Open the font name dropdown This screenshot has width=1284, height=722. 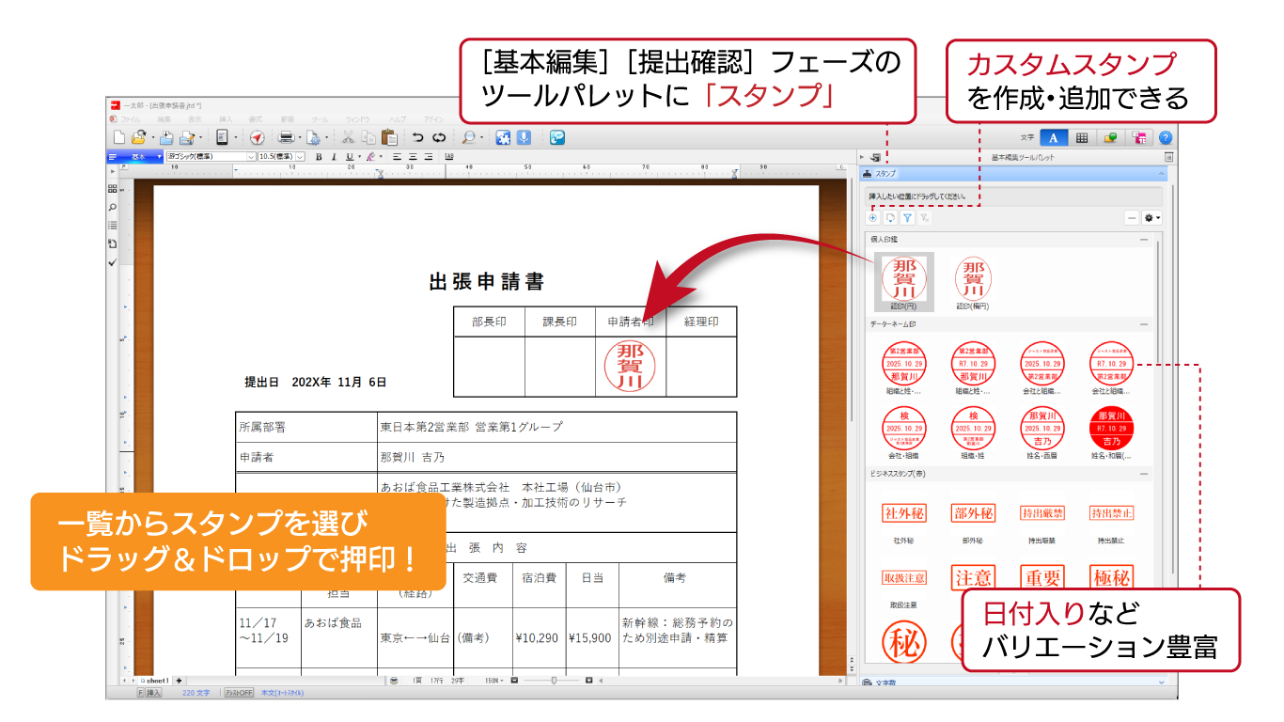tap(251, 157)
